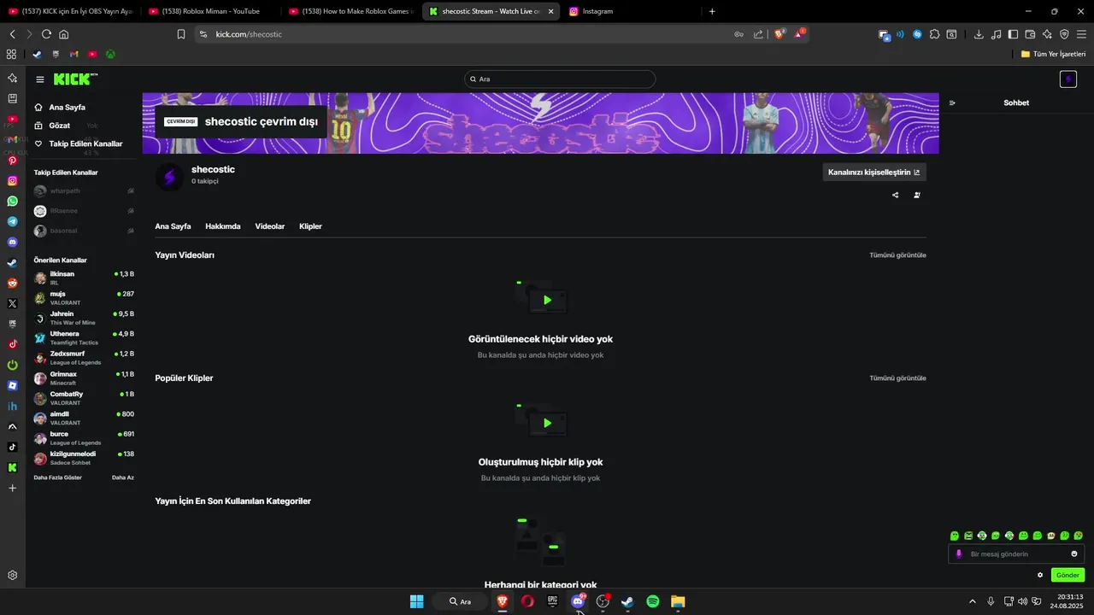Open browser downloads

coord(979,34)
